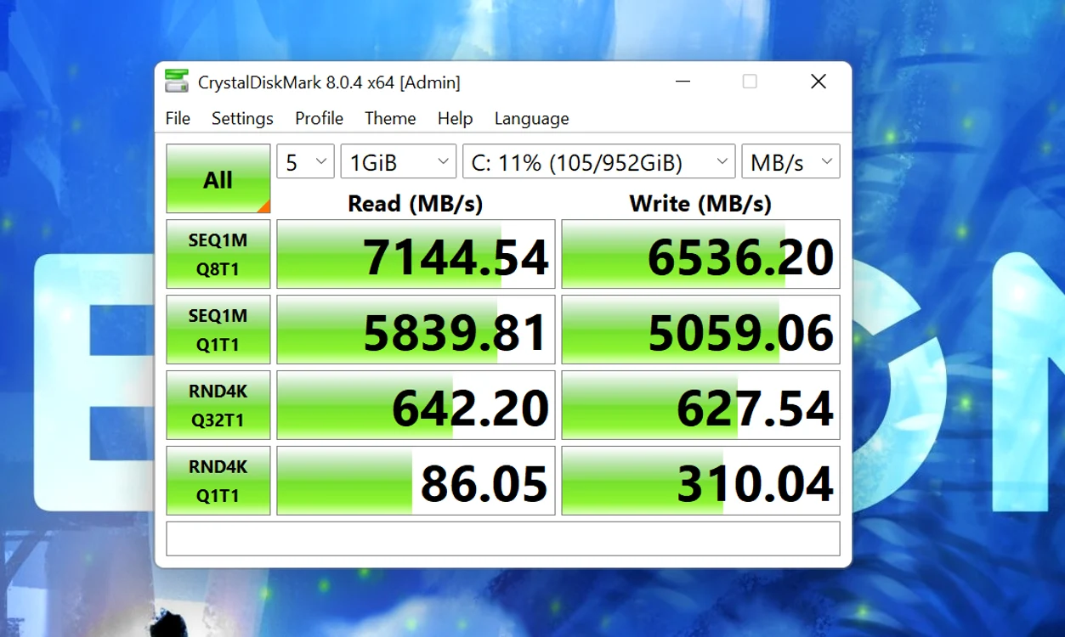The image size is (1065, 637).
Task: Click the 310.04 random write result
Action: (700, 481)
